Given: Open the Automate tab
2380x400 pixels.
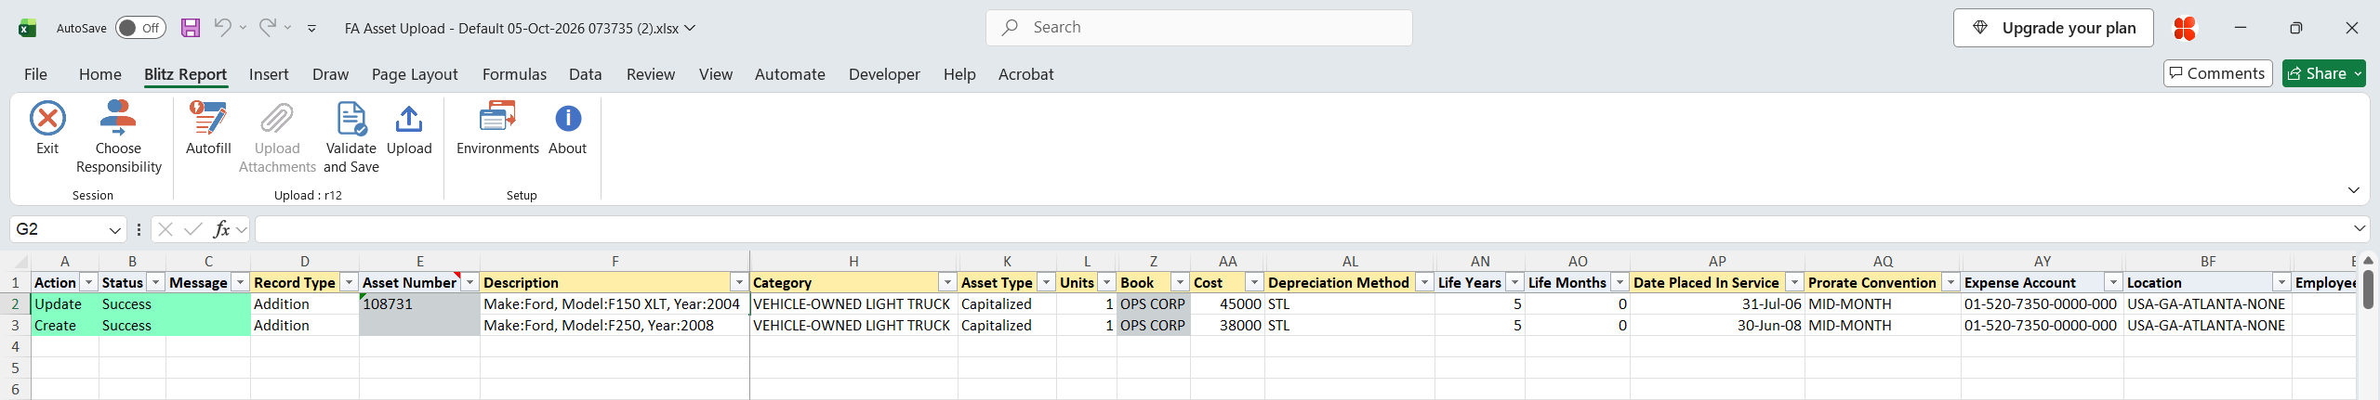Looking at the screenshot, I should [790, 74].
